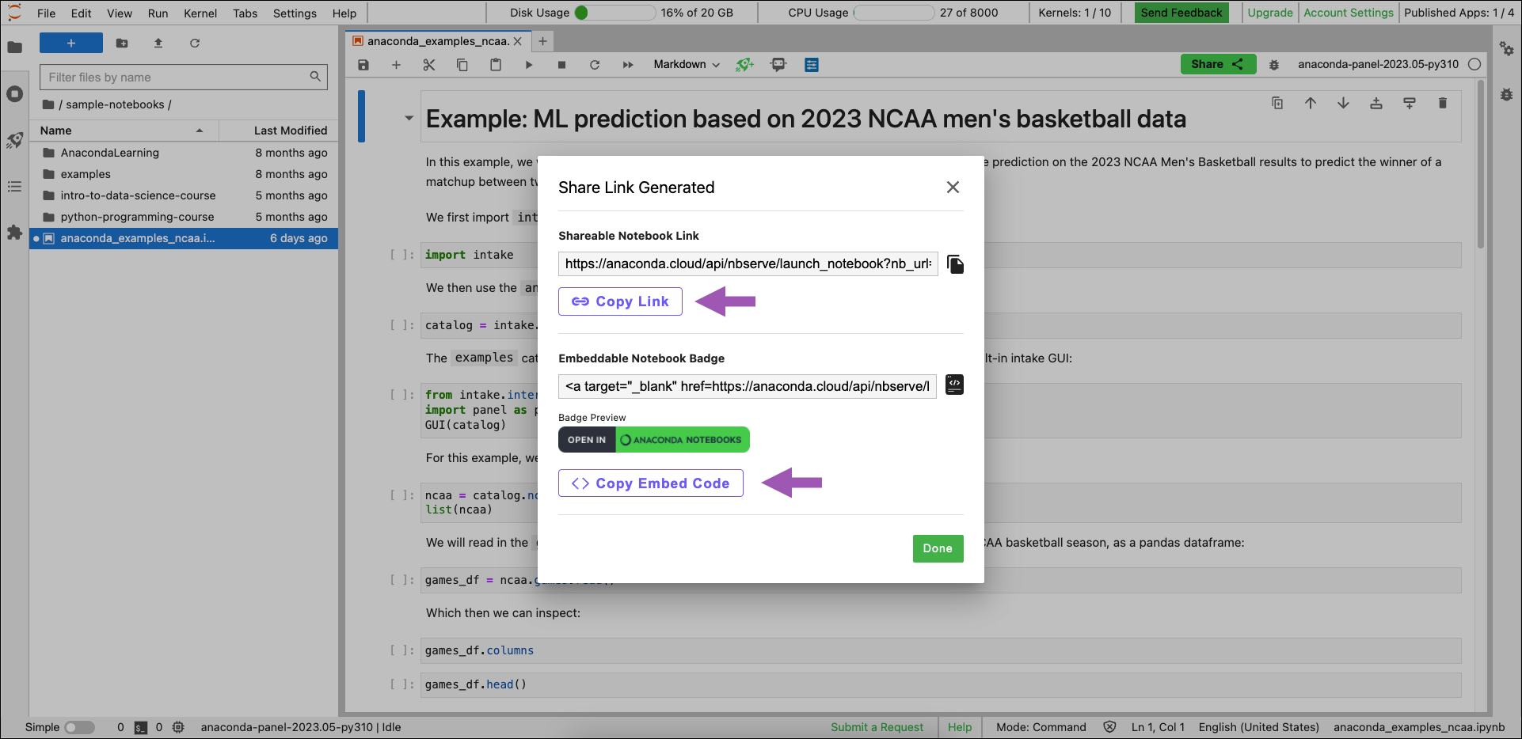Image resolution: width=1522 pixels, height=739 pixels.
Task: Enable debugger from notebook toolbar bug icon
Action: click(1274, 65)
